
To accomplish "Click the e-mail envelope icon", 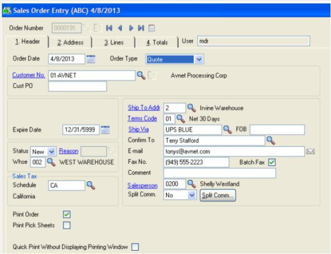I will 311,151.
